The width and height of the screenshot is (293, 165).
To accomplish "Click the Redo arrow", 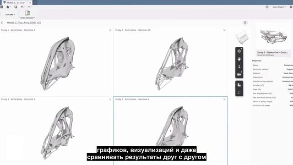I will pyautogui.click(x=29, y=7).
